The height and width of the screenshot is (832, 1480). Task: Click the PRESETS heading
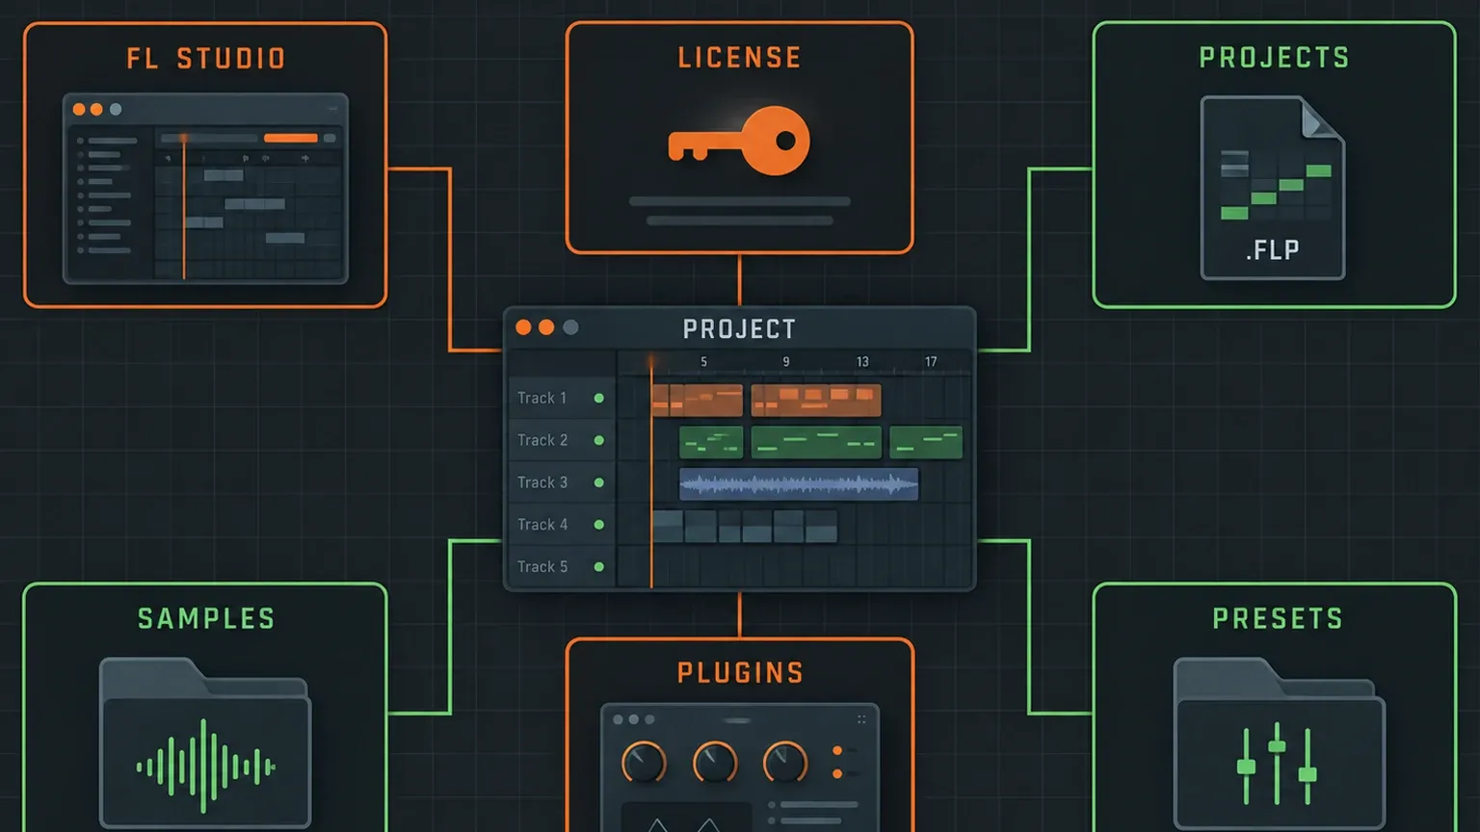[x=1278, y=618]
